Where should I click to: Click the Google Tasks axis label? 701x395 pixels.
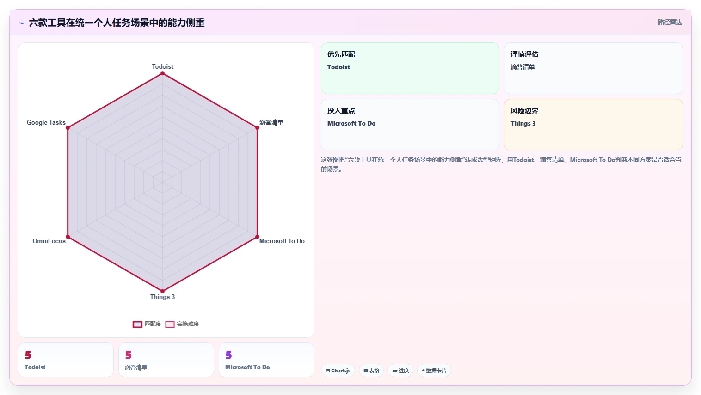tap(46, 122)
